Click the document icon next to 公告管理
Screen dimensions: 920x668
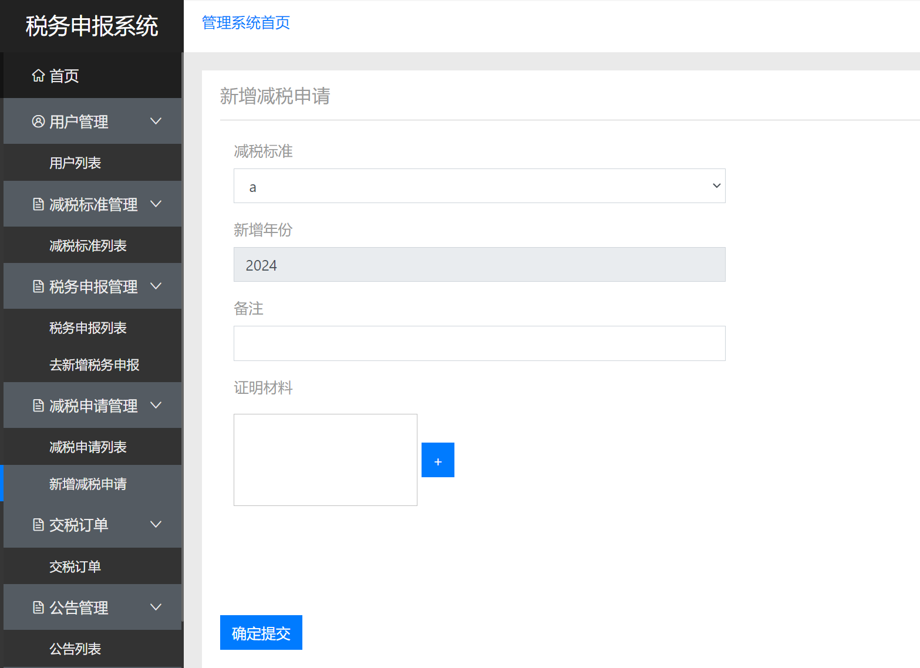point(38,608)
